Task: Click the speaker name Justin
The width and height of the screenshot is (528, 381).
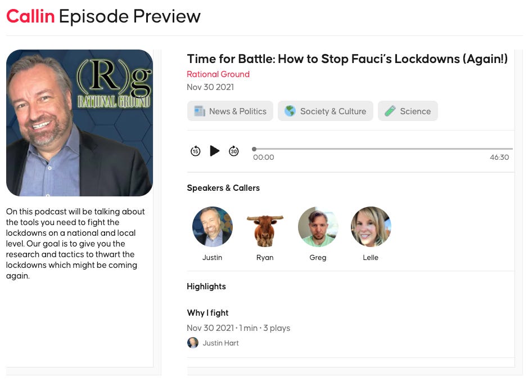Action: tap(212, 257)
